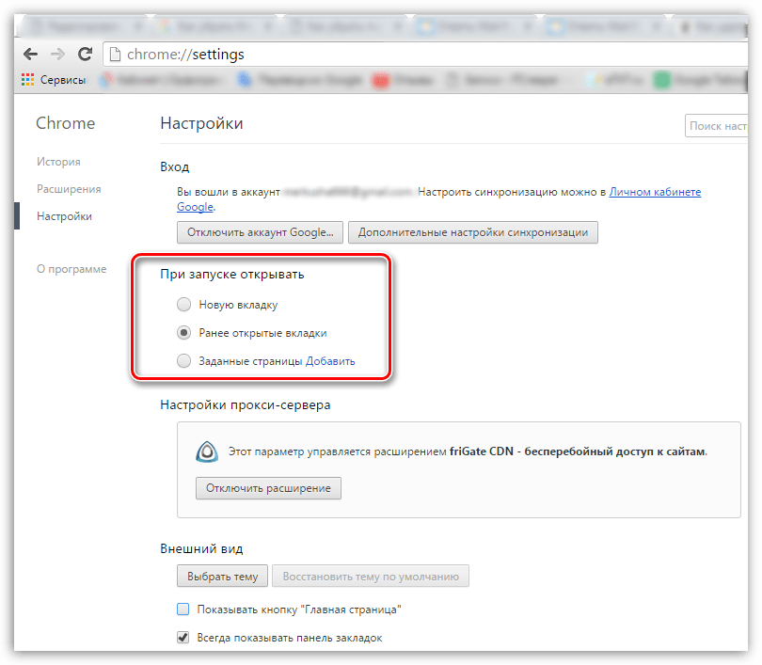Screen dimensions: 762x665
Task: Click the Отключить расширение button
Action: pyautogui.click(x=268, y=488)
